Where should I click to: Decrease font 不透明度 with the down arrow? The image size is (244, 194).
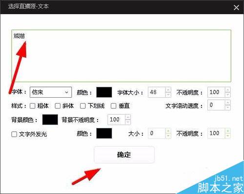(228, 95)
